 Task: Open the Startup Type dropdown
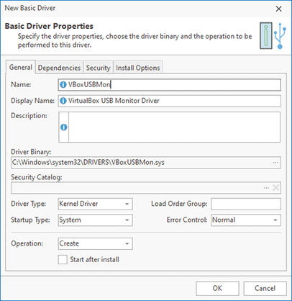click(x=95, y=220)
